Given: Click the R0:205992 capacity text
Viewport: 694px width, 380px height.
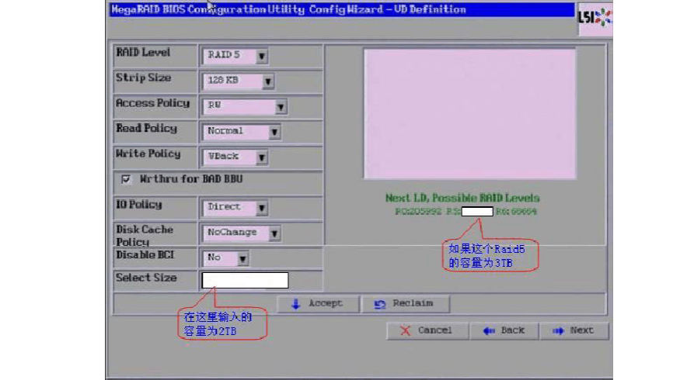Looking at the screenshot, I should click(418, 212).
